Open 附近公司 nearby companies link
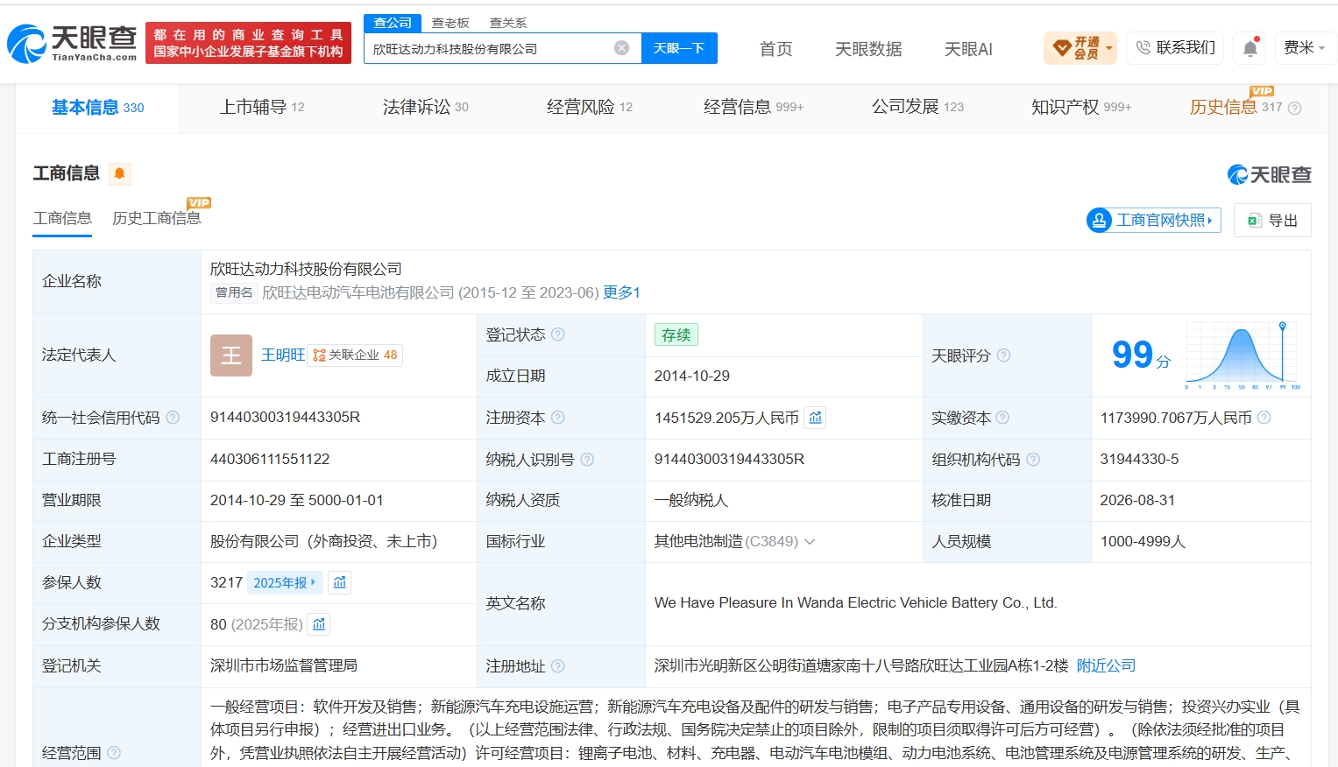This screenshot has height=767, width=1338. 1106,666
